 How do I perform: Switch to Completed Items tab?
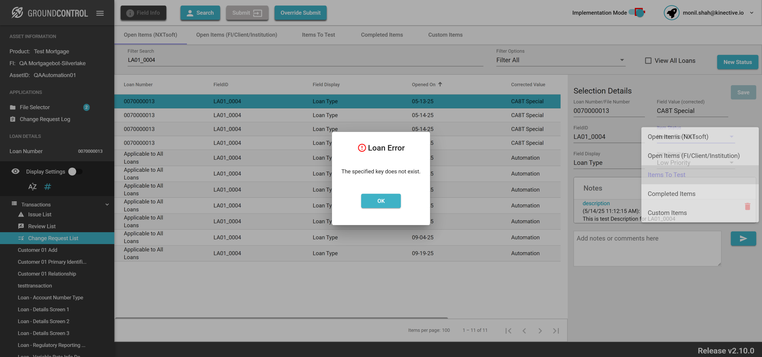click(382, 35)
